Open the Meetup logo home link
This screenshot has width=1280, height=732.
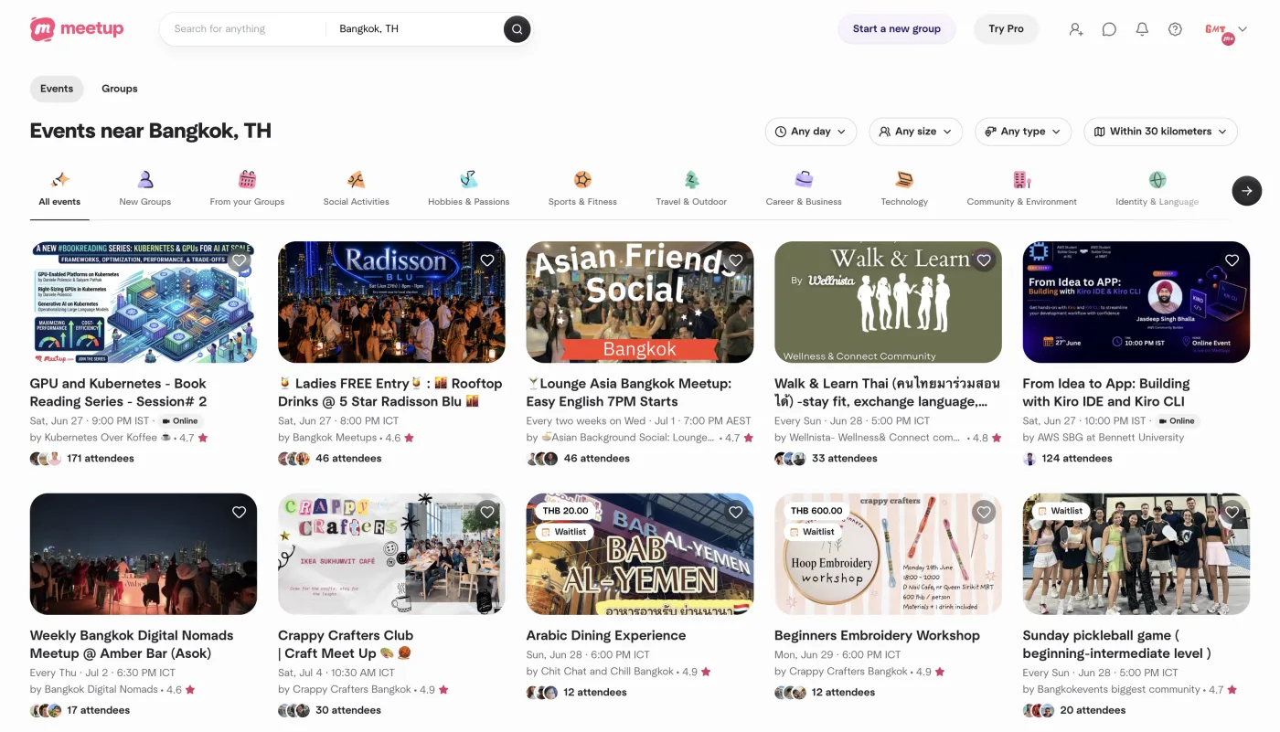[77, 29]
